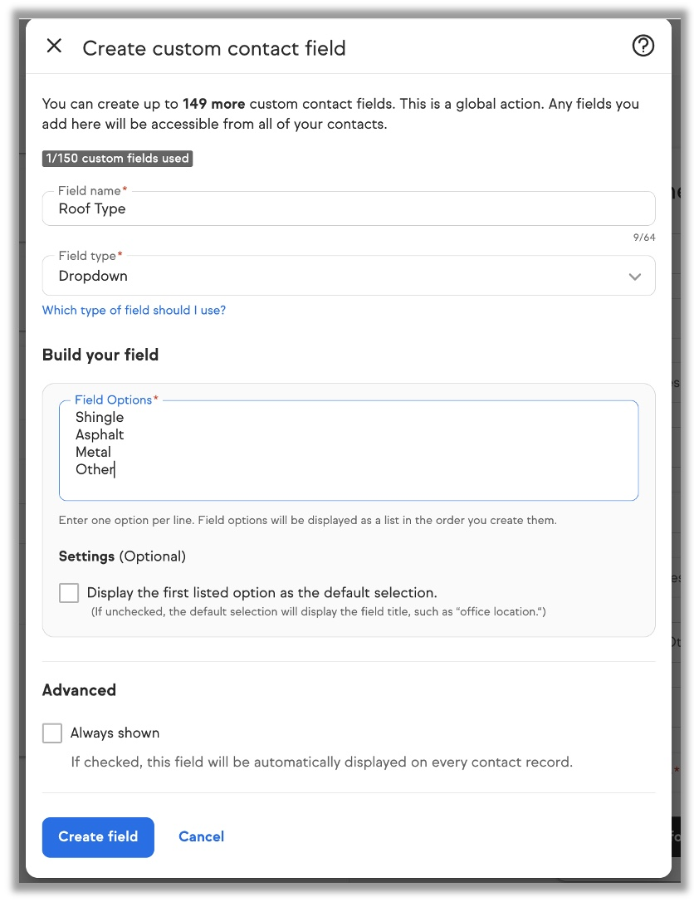Image resolution: width=694 pixels, height=902 pixels.
Task: Enable the first listed option default checkbox
Action: (69, 593)
